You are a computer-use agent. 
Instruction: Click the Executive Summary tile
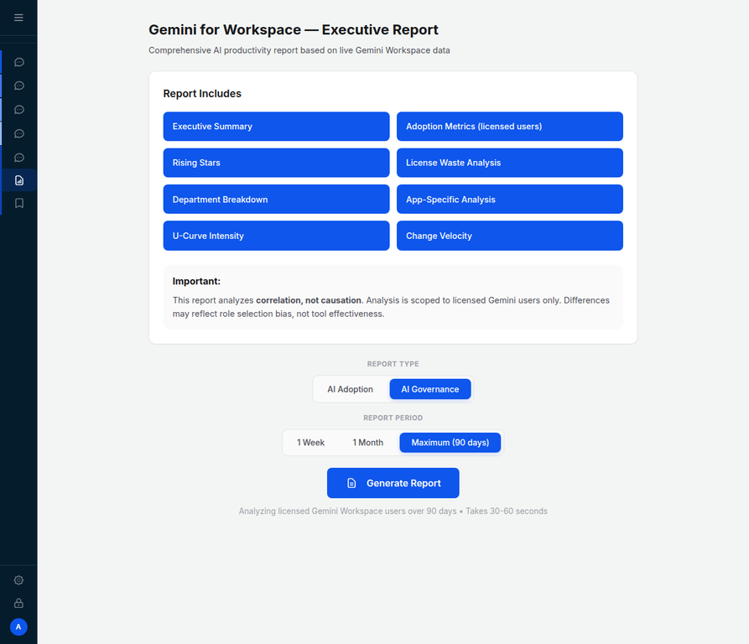[276, 127]
